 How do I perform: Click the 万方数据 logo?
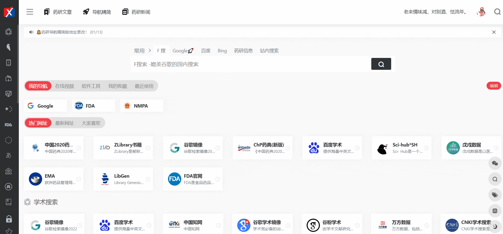[383, 225]
